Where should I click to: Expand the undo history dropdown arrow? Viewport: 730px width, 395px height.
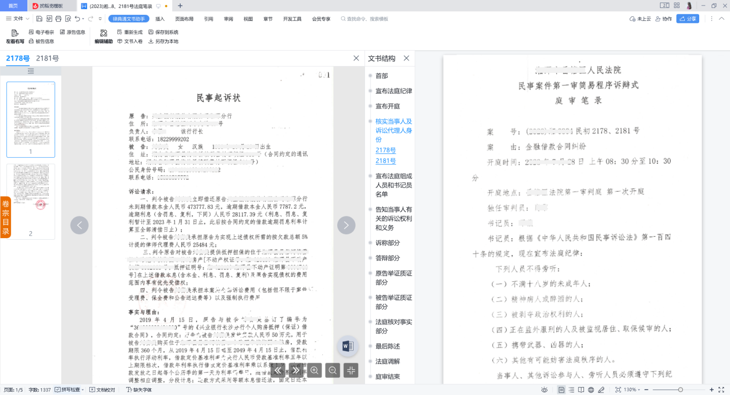point(84,19)
